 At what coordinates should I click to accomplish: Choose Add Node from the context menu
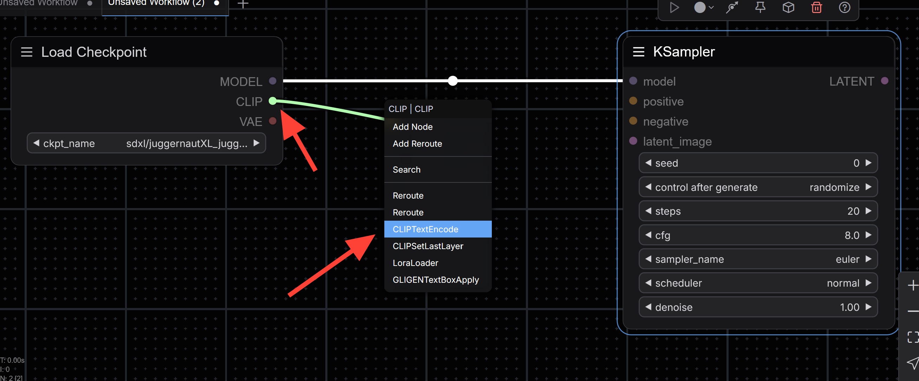tap(438, 127)
